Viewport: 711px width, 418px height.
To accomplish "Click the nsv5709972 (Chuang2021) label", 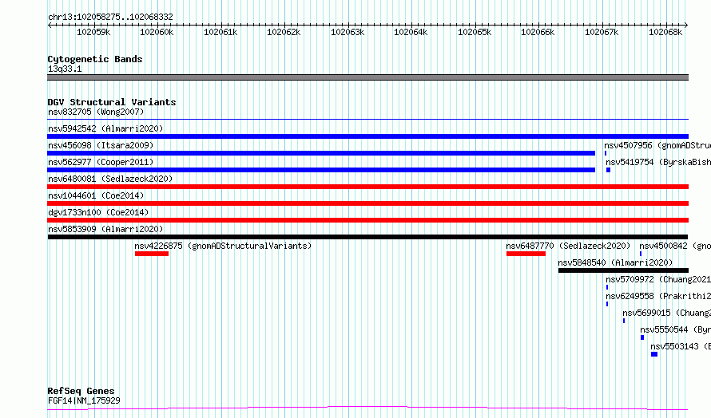I will (658, 279).
